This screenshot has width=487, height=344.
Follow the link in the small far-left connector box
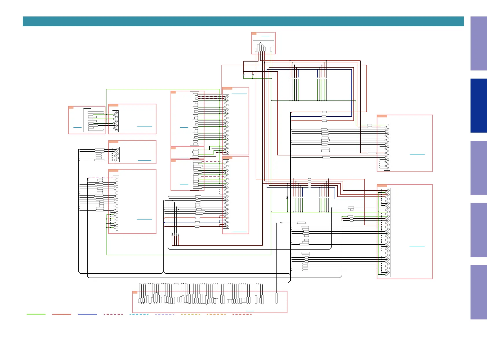point(78,127)
